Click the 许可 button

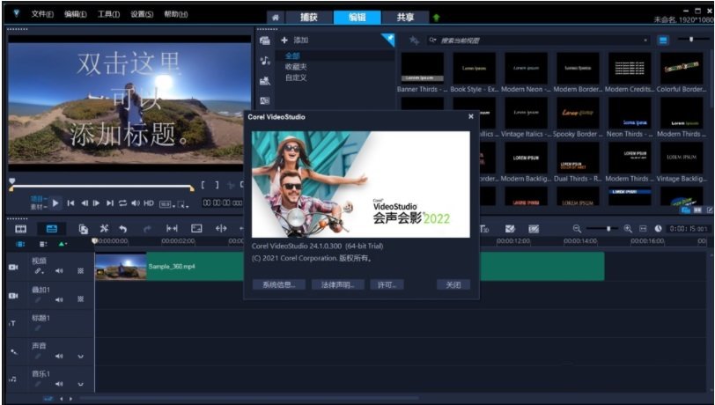(x=387, y=284)
